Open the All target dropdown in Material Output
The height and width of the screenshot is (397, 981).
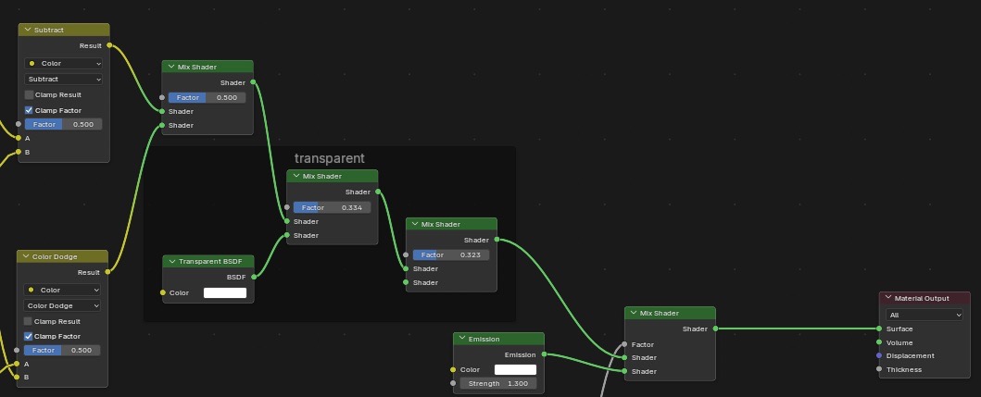(x=924, y=315)
